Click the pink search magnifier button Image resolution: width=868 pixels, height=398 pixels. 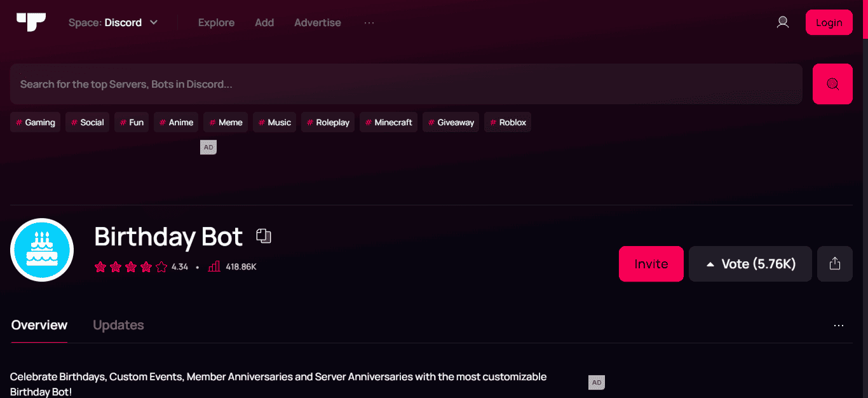coord(832,84)
